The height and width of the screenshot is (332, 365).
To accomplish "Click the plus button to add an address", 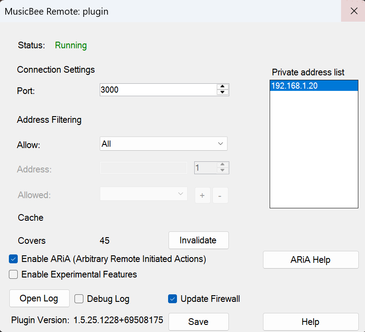I will 203,195.
